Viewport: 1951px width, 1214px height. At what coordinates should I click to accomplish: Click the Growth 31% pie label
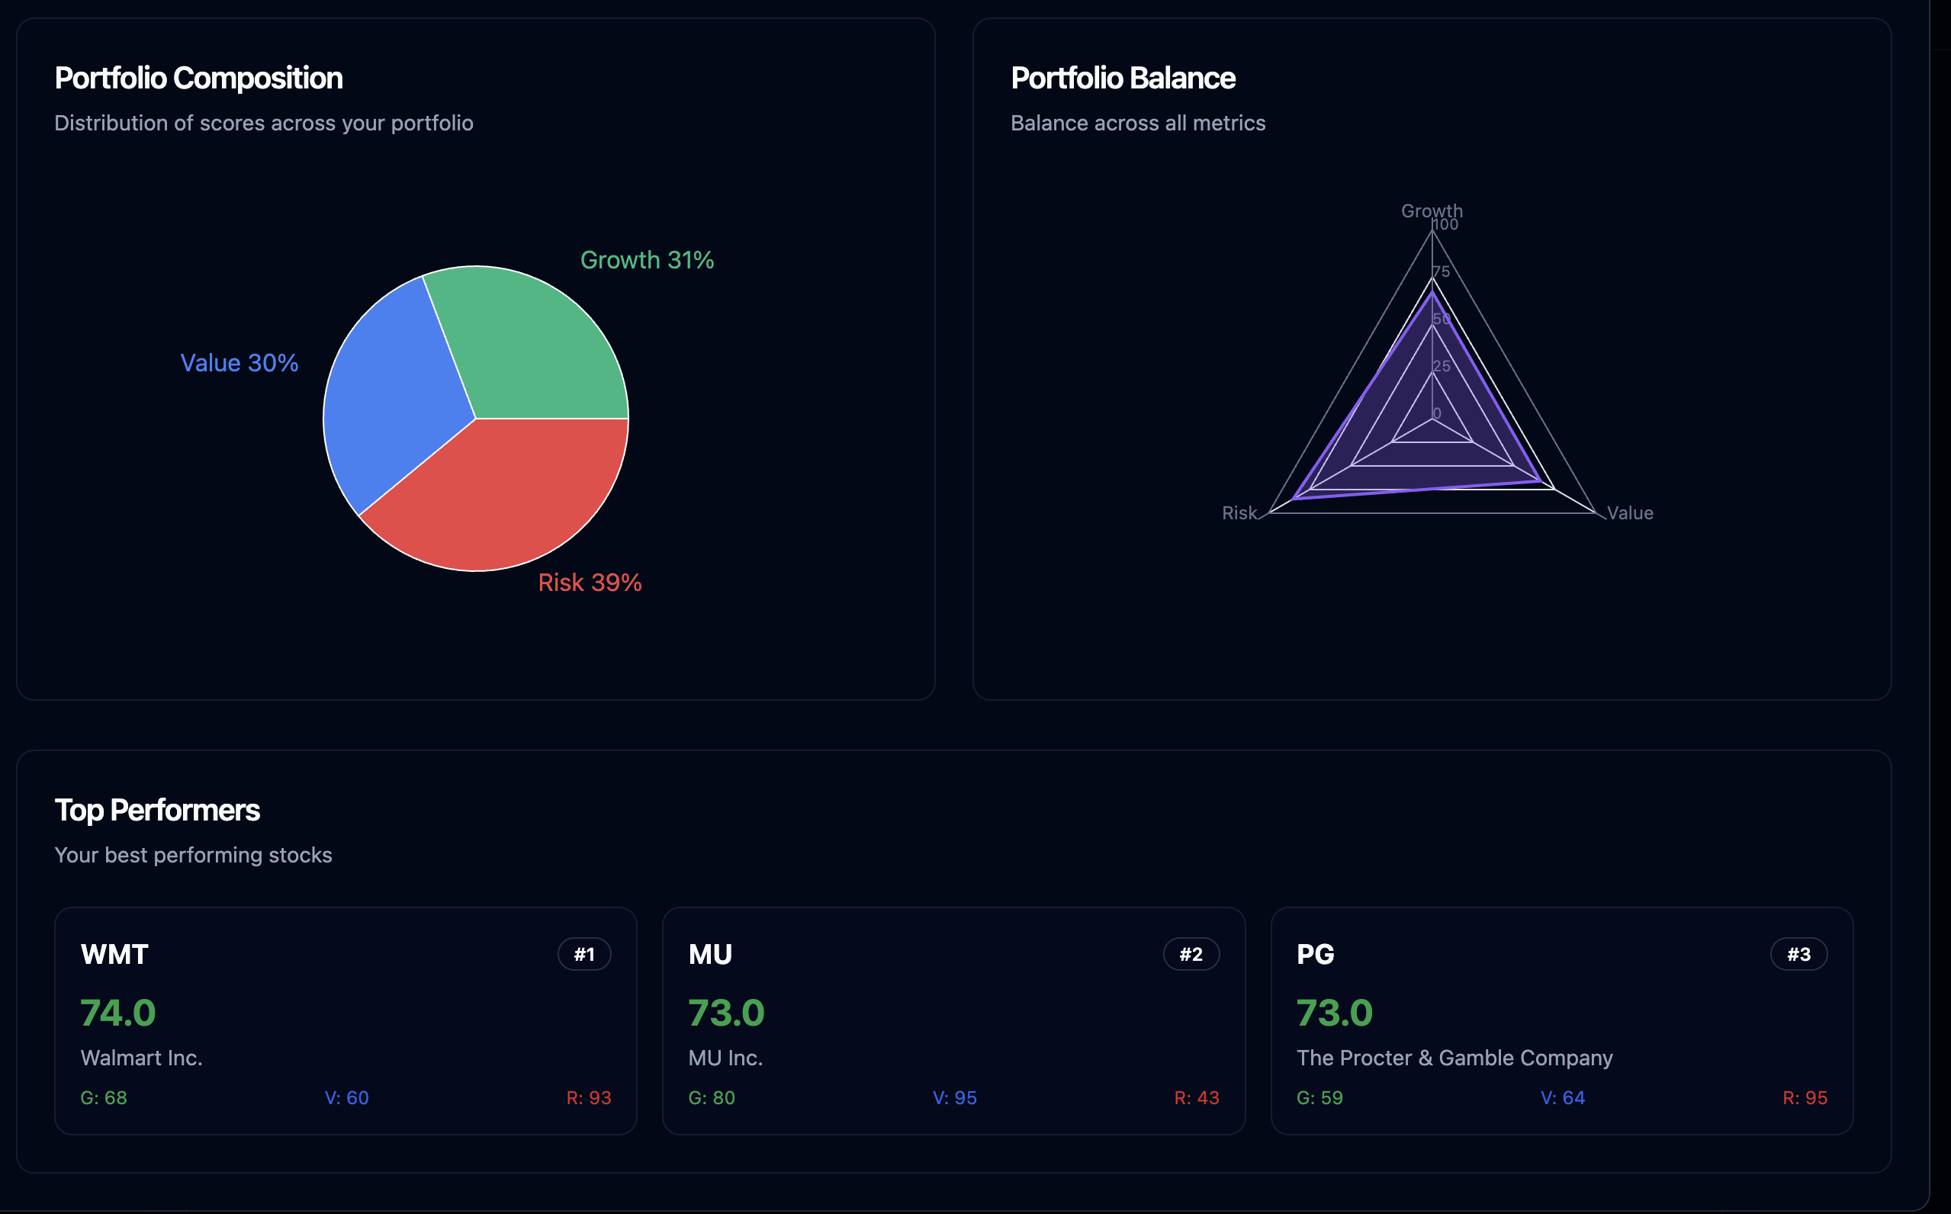646,260
